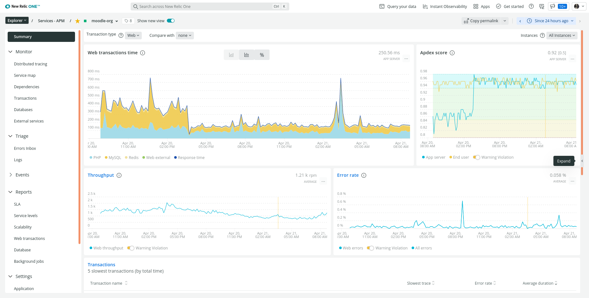Open Compare with none dropdown
The image size is (589, 298).
(185, 36)
